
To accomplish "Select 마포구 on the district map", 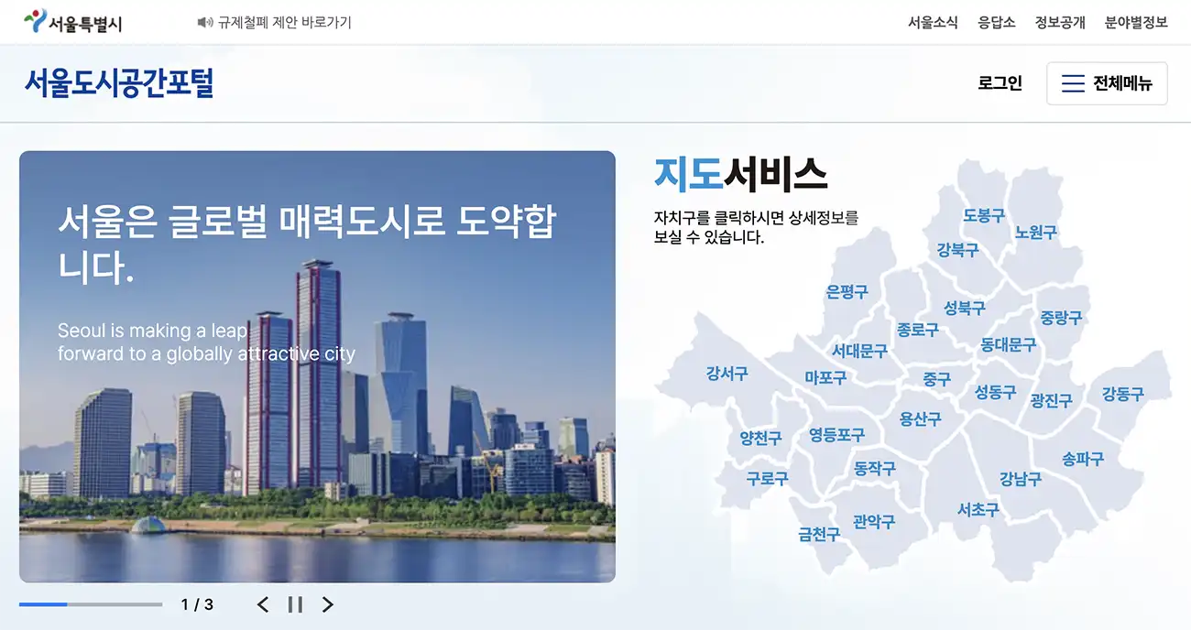I will click(824, 376).
